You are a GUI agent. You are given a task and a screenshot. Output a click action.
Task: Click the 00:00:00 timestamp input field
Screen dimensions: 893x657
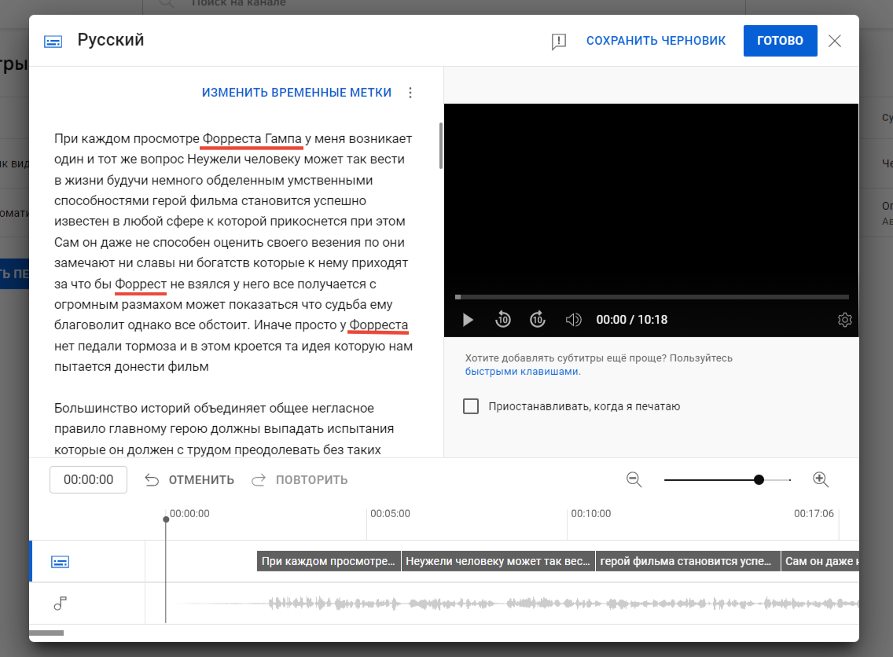pyautogui.click(x=88, y=479)
